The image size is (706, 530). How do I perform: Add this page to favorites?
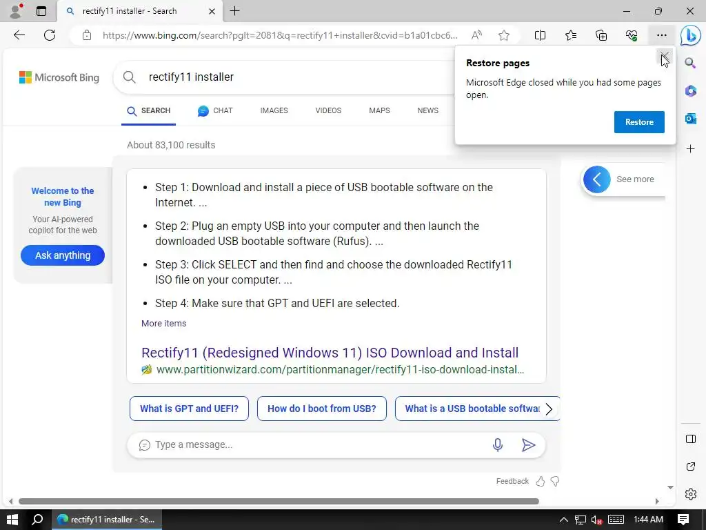[504, 35]
